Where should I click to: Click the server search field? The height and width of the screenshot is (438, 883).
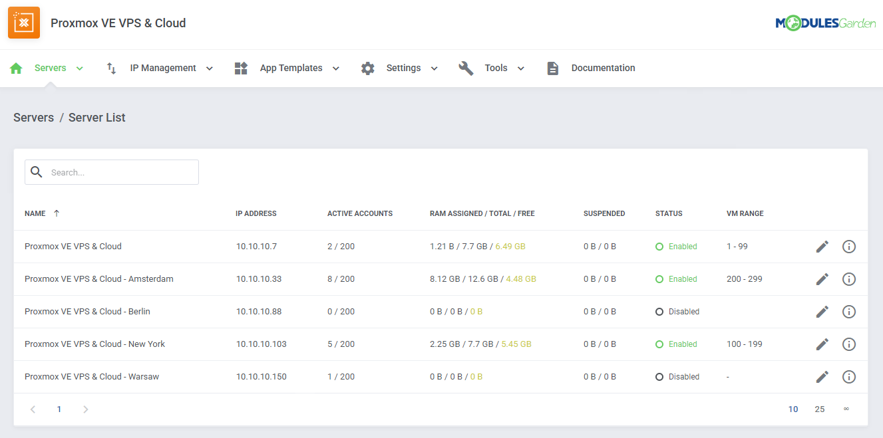click(112, 172)
